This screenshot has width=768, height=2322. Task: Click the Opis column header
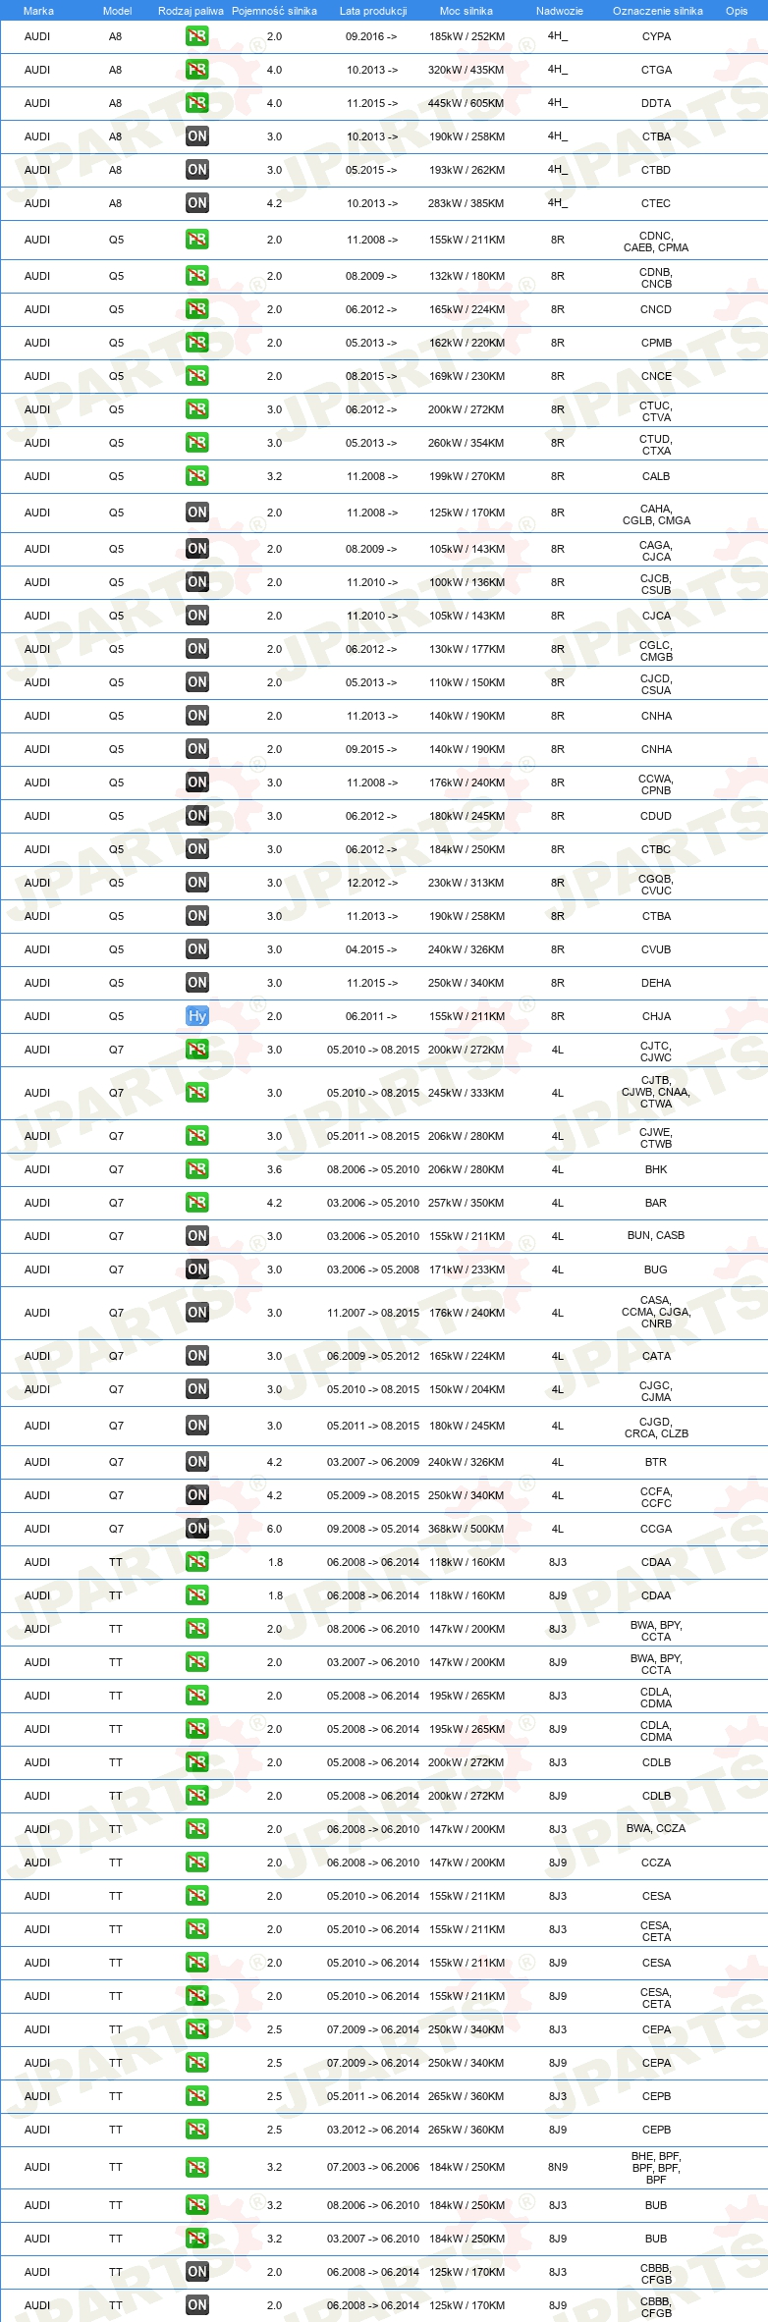tap(737, 11)
